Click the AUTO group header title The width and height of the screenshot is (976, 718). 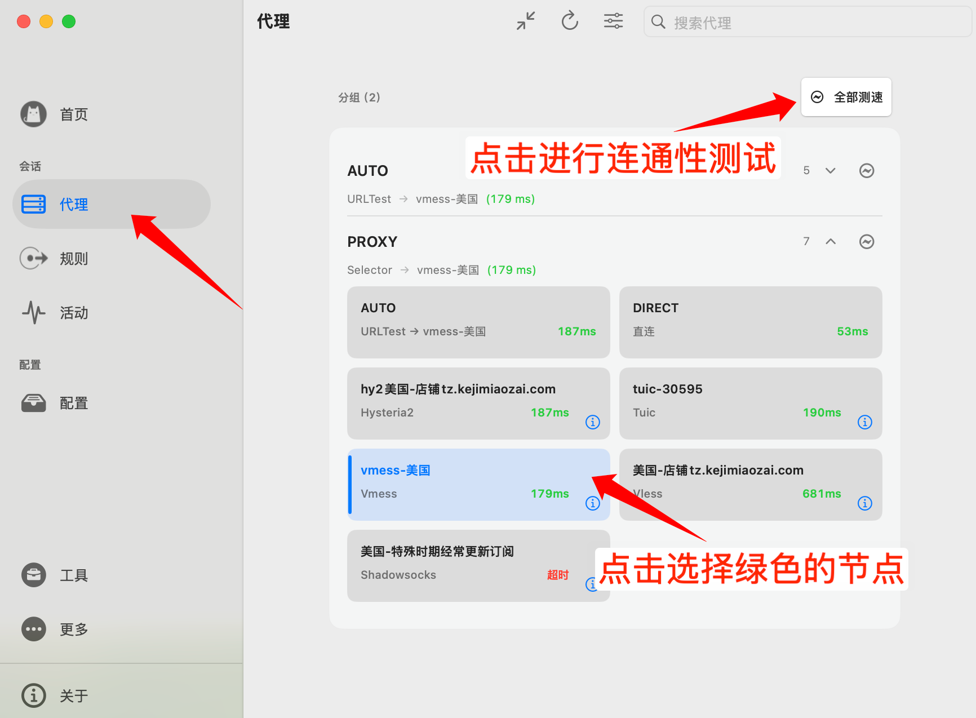tap(367, 171)
